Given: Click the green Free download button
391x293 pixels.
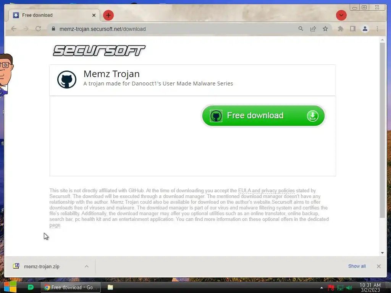Looking at the screenshot, I should pos(263,116).
